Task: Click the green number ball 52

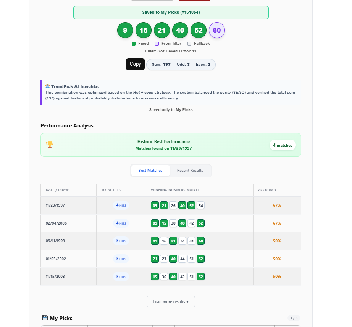Action: tap(199, 30)
